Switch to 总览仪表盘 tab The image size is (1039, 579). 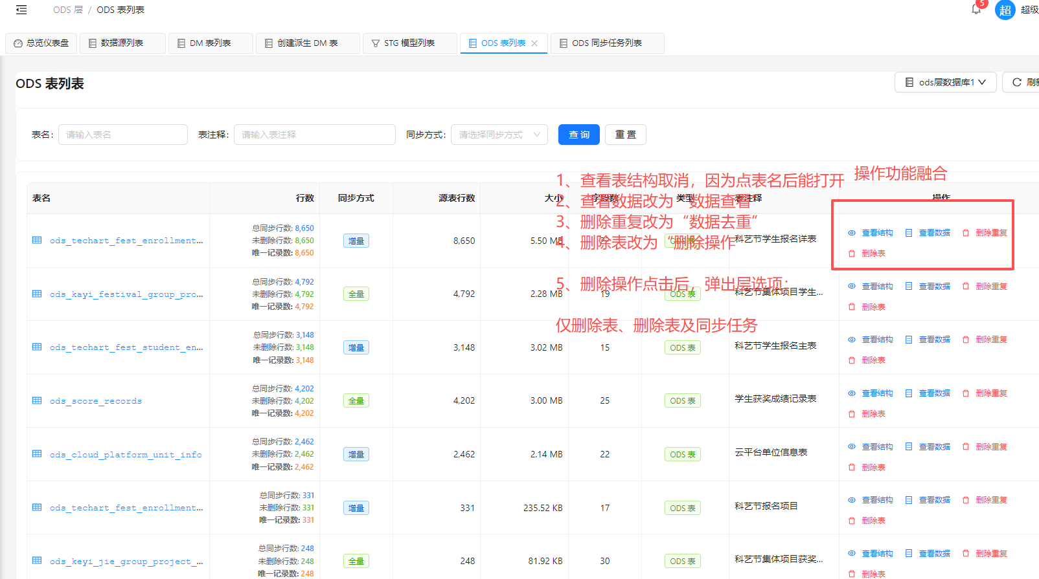tap(41, 43)
